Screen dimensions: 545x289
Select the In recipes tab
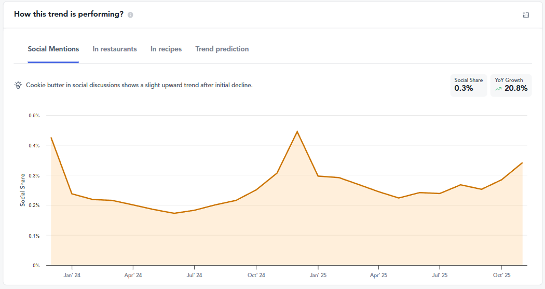tap(166, 49)
